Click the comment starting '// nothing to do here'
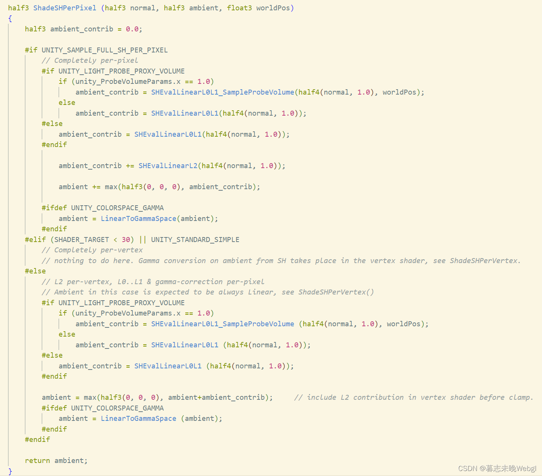The height and width of the screenshot is (476, 542). [x=281, y=260]
